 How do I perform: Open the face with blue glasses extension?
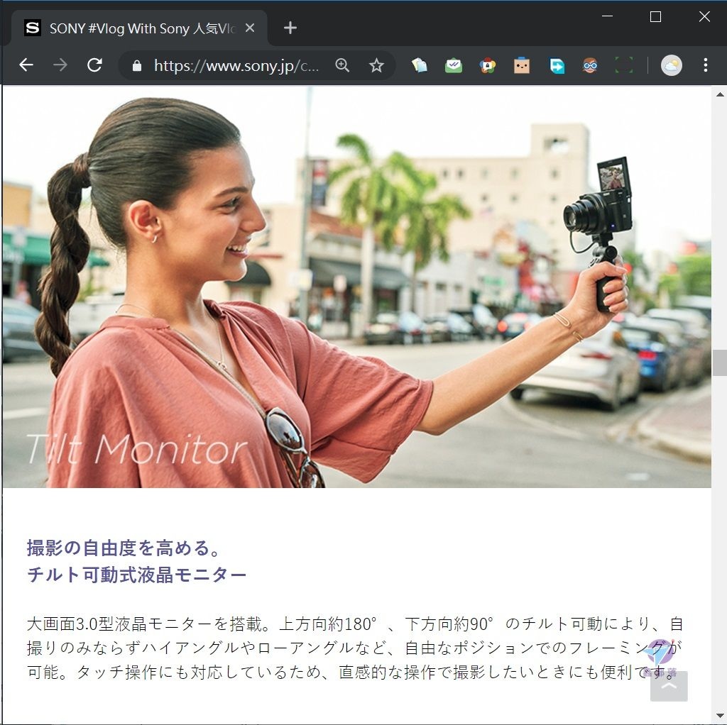(590, 65)
